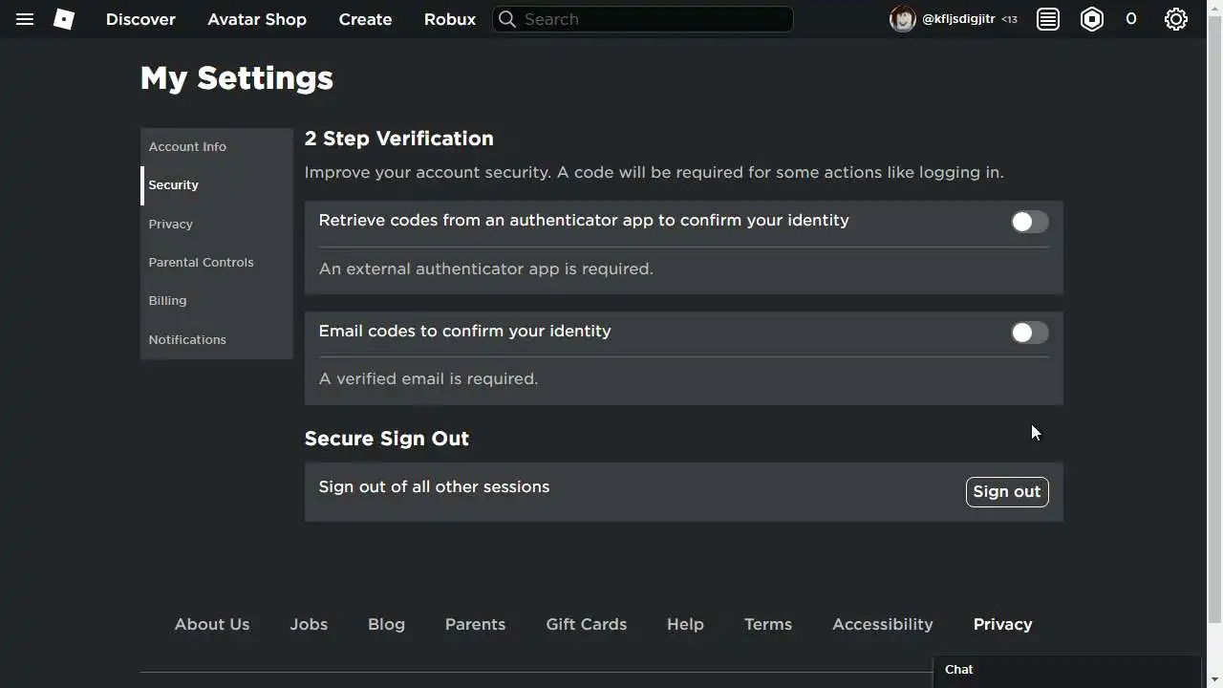The height and width of the screenshot is (688, 1223).
Task: Go to Billing settings tab
Action: [x=167, y=301]
